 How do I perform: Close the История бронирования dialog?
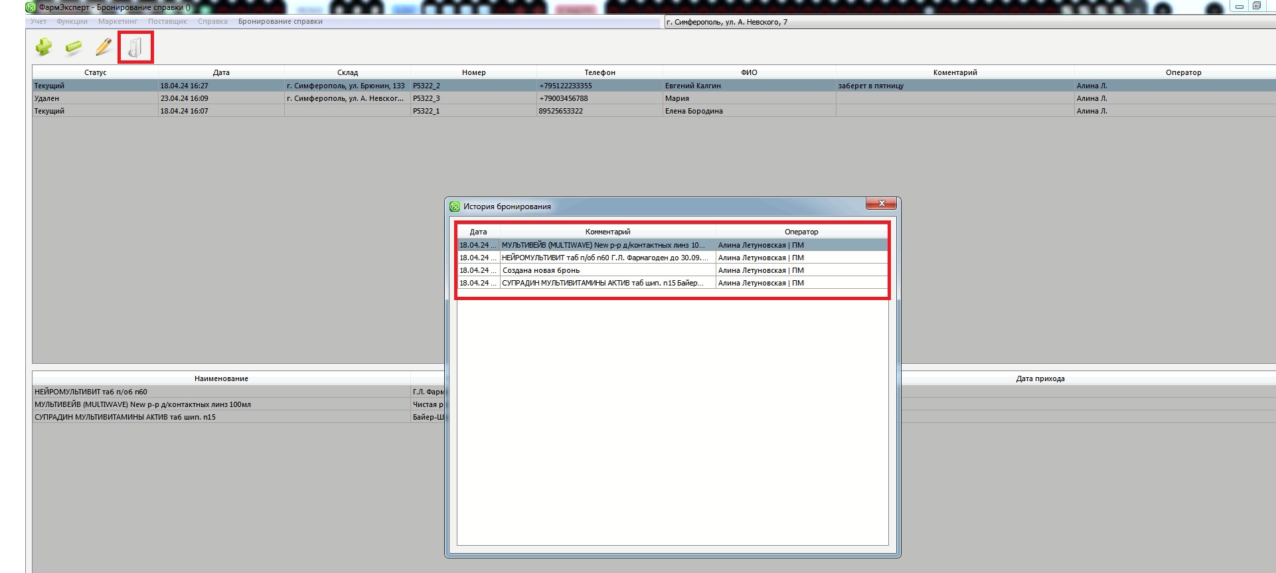click(x=881, y=204)
